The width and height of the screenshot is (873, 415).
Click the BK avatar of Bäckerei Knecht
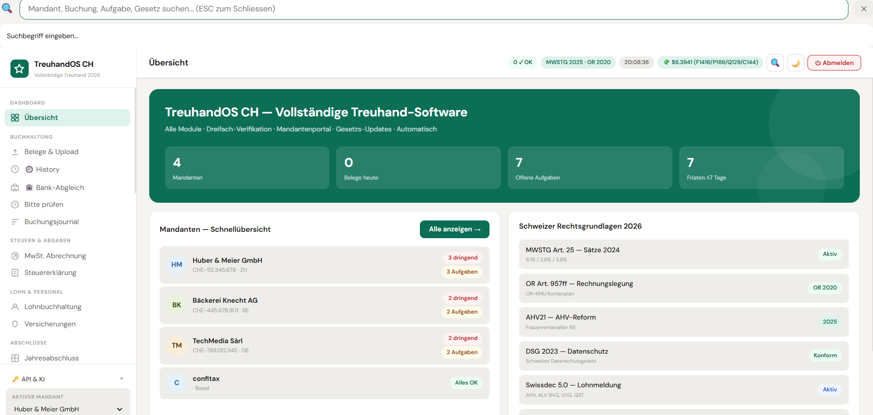point(177,305)
